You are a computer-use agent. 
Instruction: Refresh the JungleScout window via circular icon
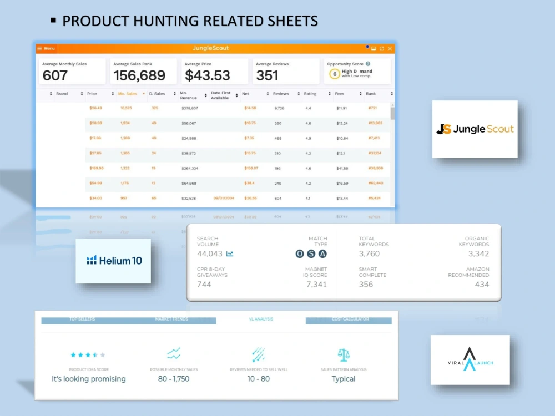[x=382, y=48]
